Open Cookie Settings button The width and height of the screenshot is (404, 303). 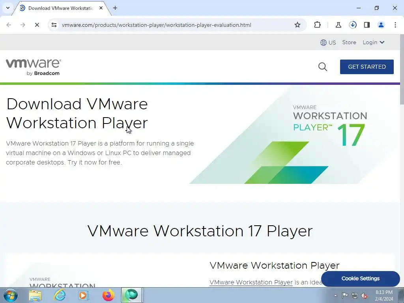click(x=361, y=279)
